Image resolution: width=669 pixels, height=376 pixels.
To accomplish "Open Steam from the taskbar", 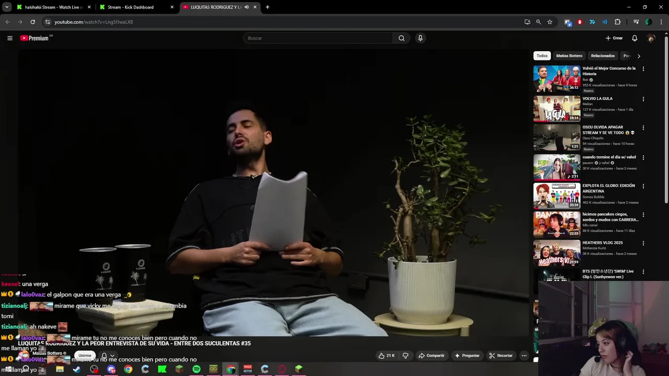I will (77, 369).
